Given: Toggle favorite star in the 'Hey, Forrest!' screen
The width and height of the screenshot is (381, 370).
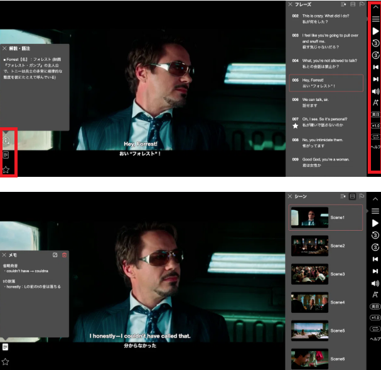Looking at the screenshot, I should (x=6, y=170).
